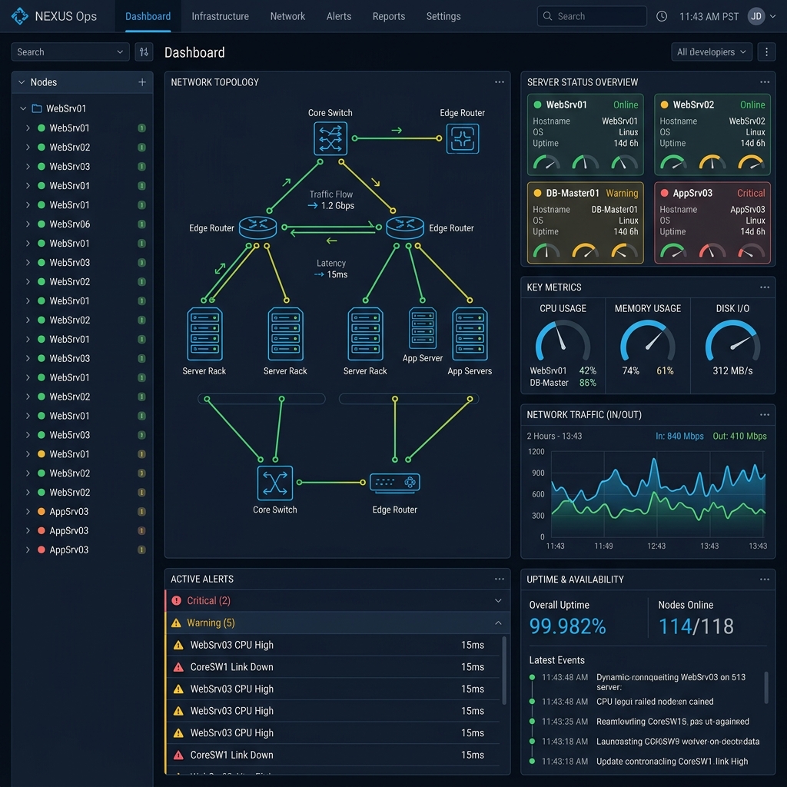
Task: Open the AppSrv03 Critical server card
Action: click(713, 223)
